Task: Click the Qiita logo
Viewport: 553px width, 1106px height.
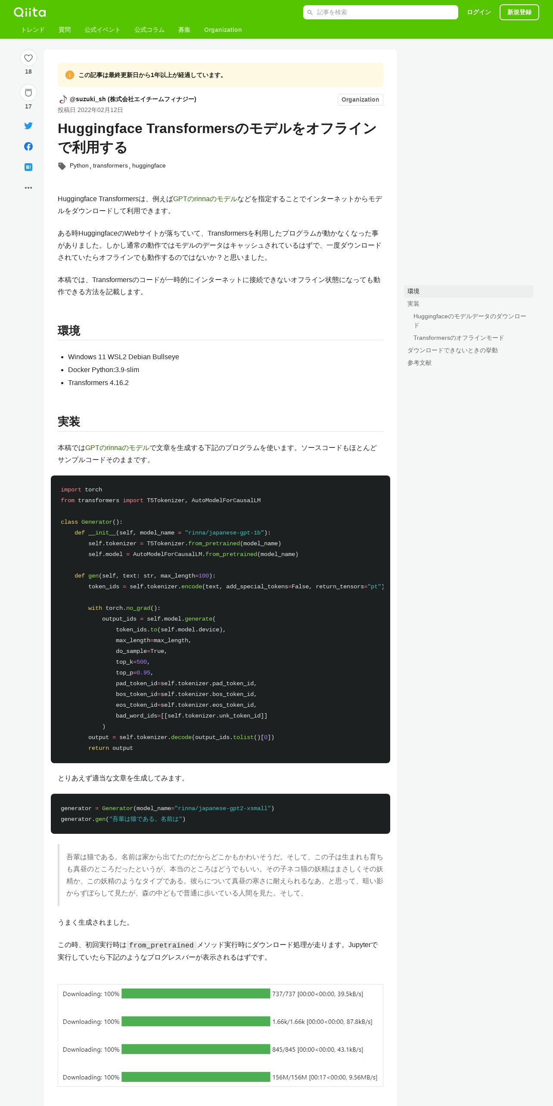Action: point(30,12)
